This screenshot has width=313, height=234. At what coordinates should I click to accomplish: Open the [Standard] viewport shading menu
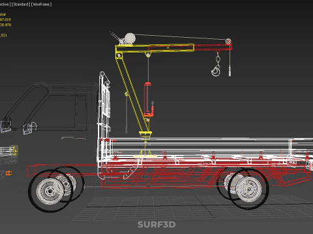[x=21, y=5]
